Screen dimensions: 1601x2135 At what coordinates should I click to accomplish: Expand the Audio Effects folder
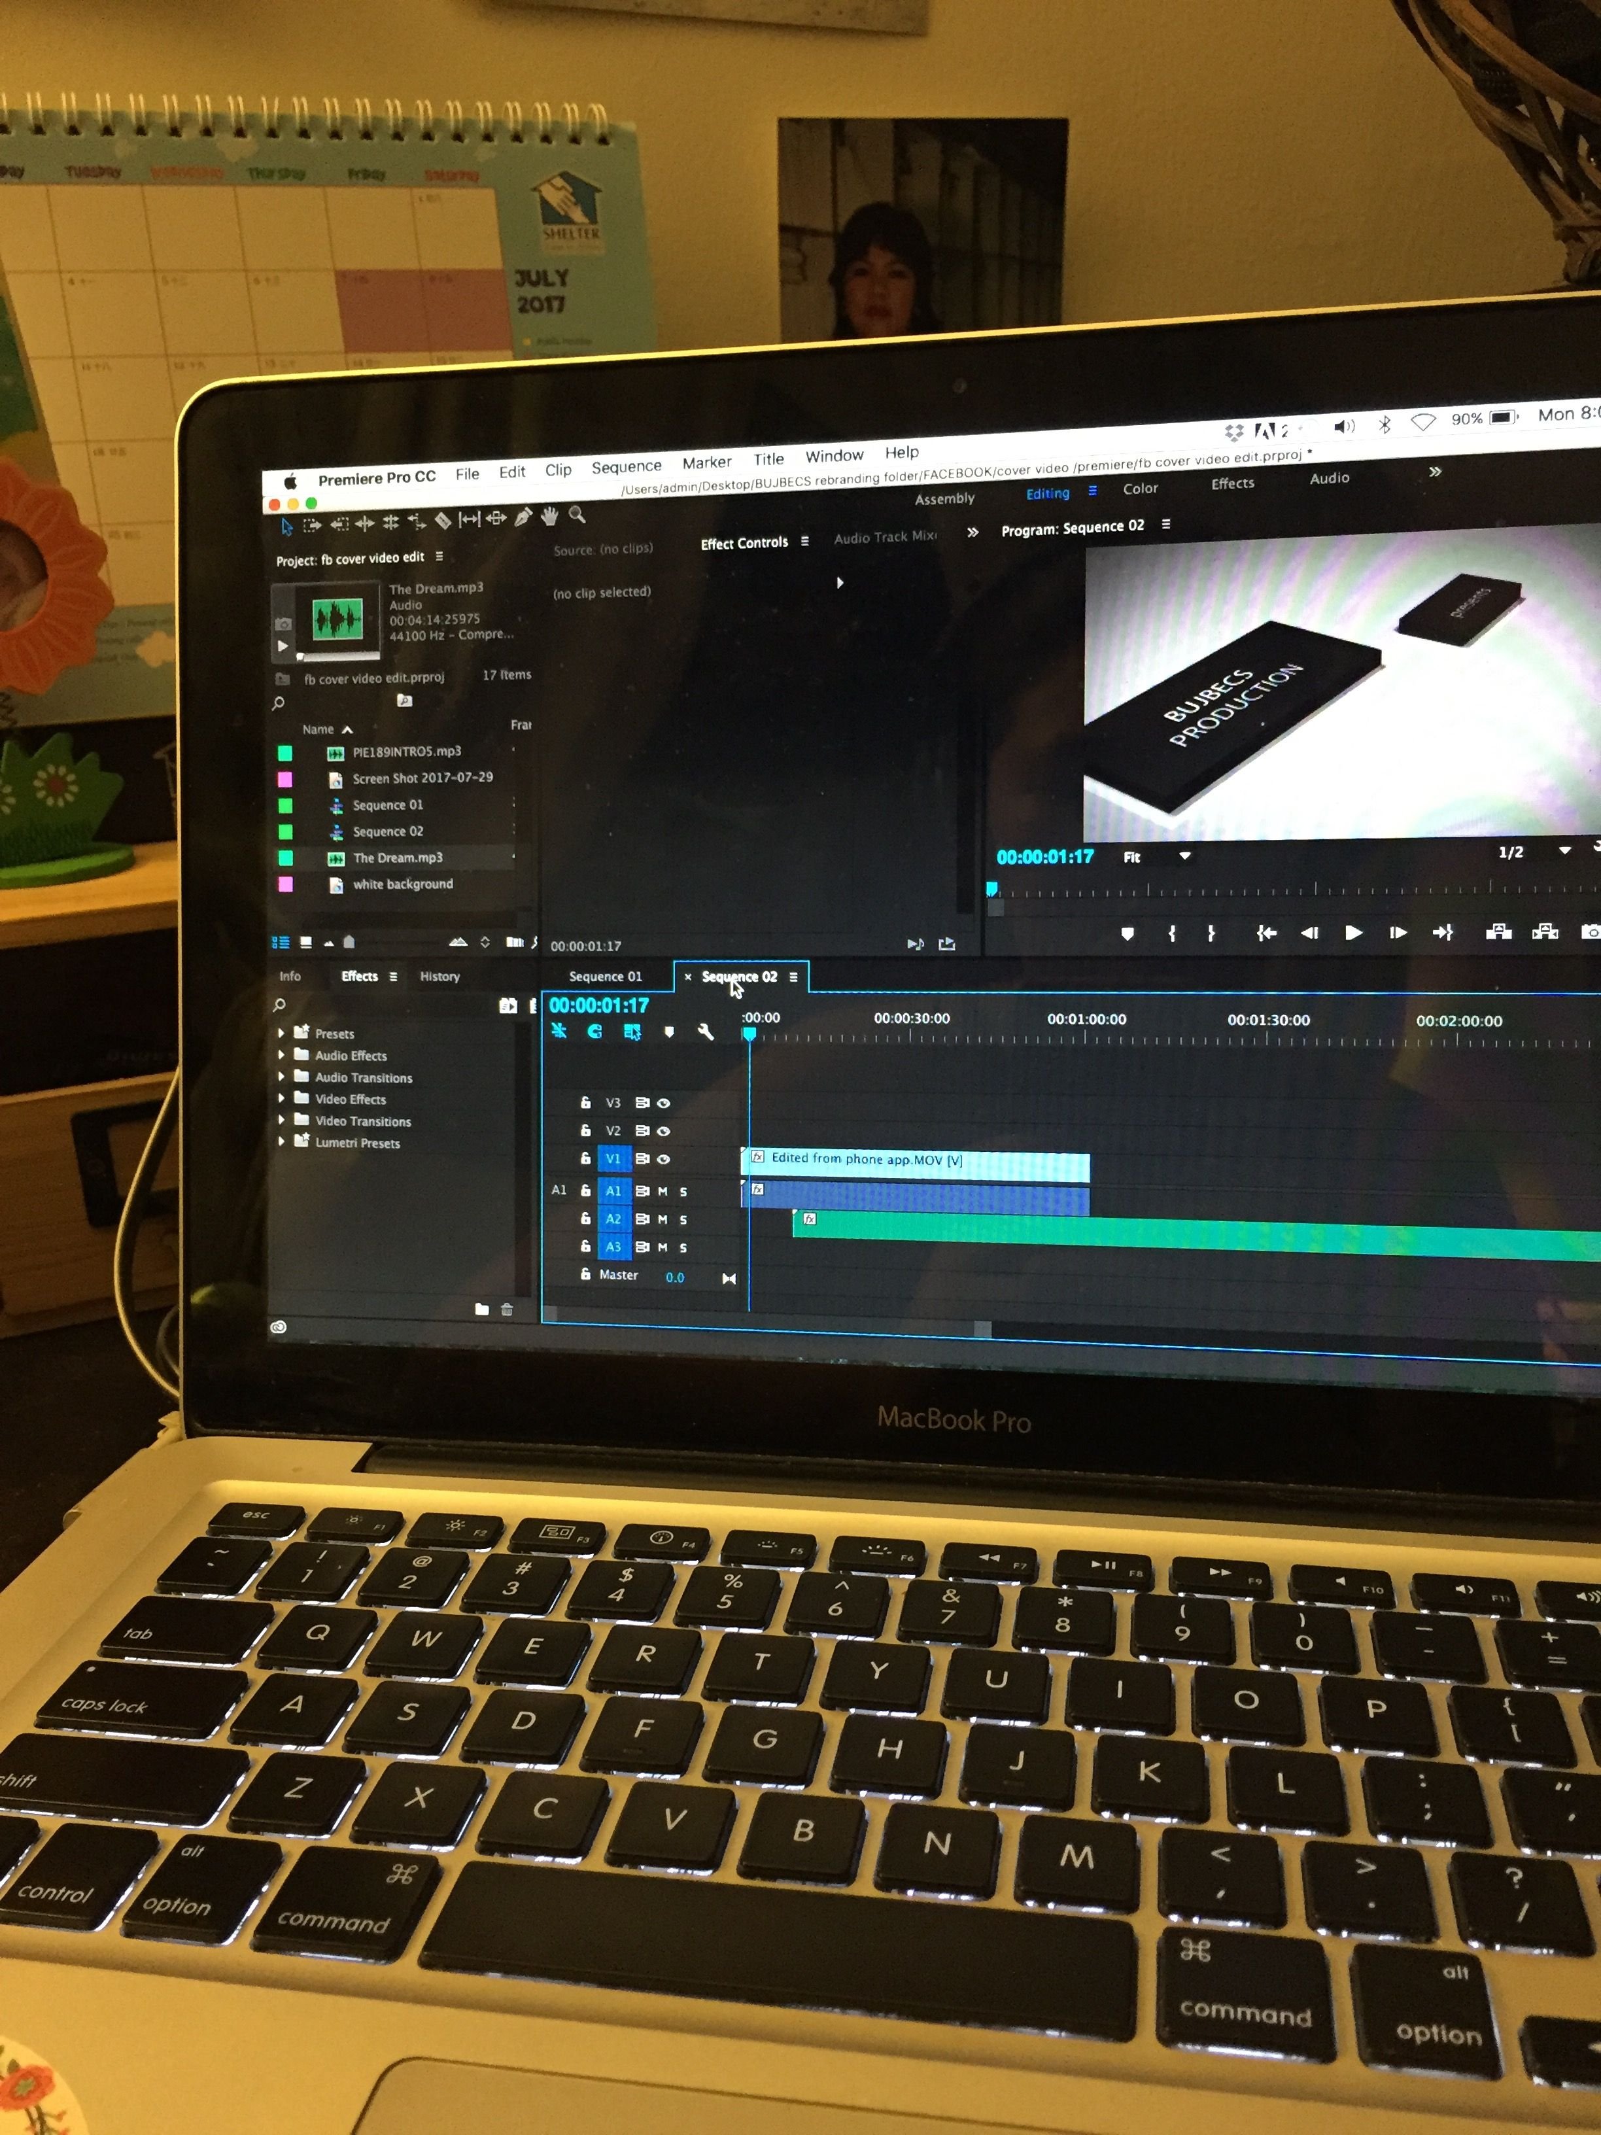click(281, 1055)
